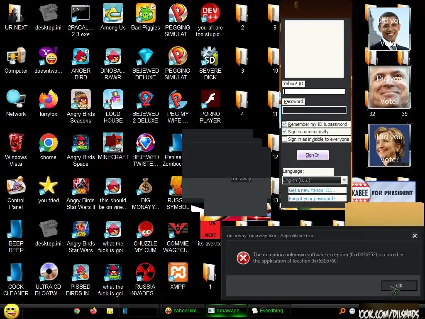Image resolution: width=425 pixels, height=319 pixels.
Task: Switch to runaway.e... taskbar window
Action: (x=226, y=311)
